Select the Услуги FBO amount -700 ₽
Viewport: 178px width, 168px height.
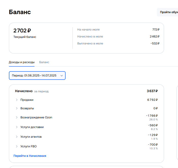pyautogui.click(x=153, y=144)
